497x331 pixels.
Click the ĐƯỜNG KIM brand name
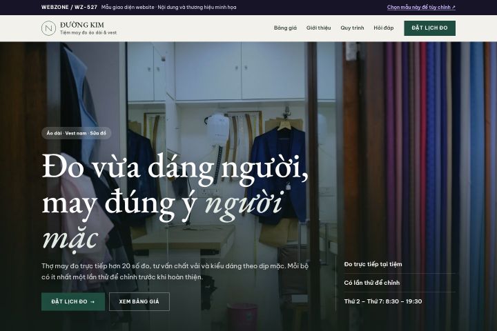pos(82,25)
